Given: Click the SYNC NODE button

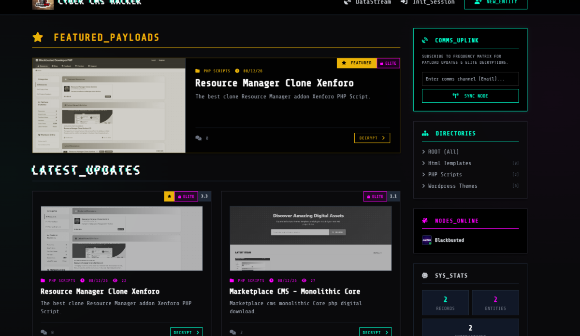Looking at the screenshot, I should coord(470,96).
